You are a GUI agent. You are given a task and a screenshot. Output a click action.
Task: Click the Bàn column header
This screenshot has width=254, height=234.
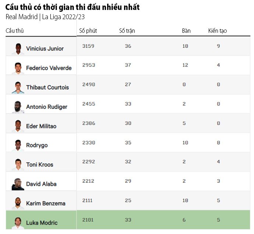[186, 31]
